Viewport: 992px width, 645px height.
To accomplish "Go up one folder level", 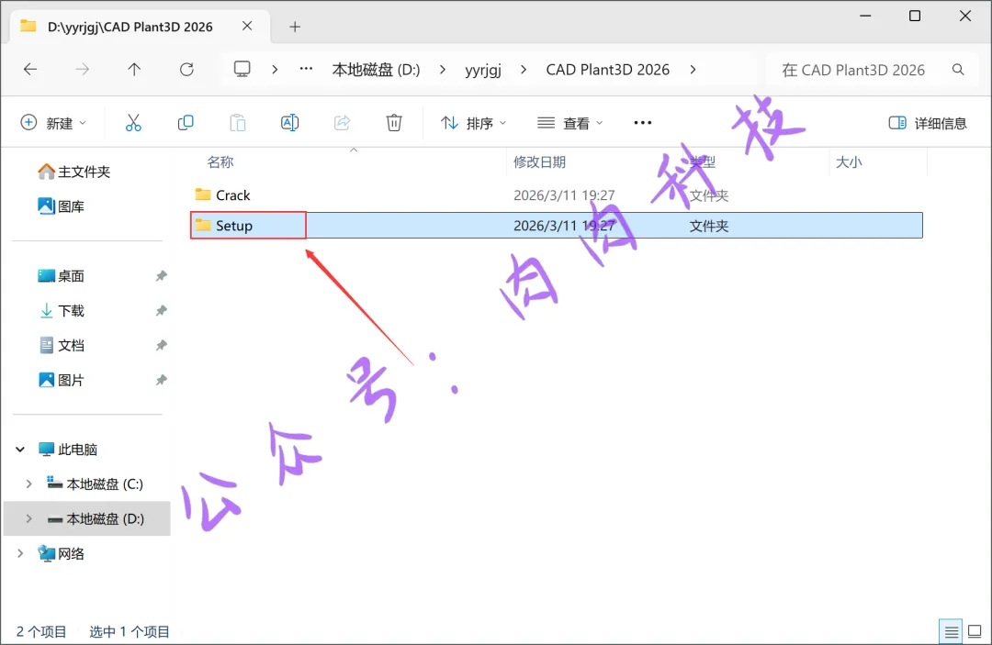I will tap(134, 70).
